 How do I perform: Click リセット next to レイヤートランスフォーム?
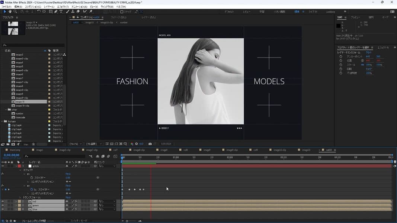(x=369, y=52)
